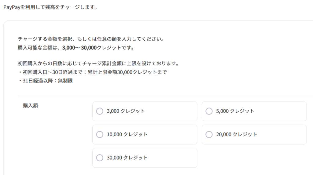The height and width of the screenshot is (175, 313).
Task: Click the "30,000 クレジット" label text
Action: click(127, 158)
